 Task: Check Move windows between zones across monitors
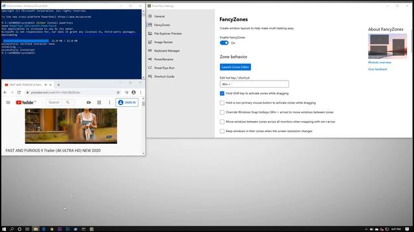222,122
